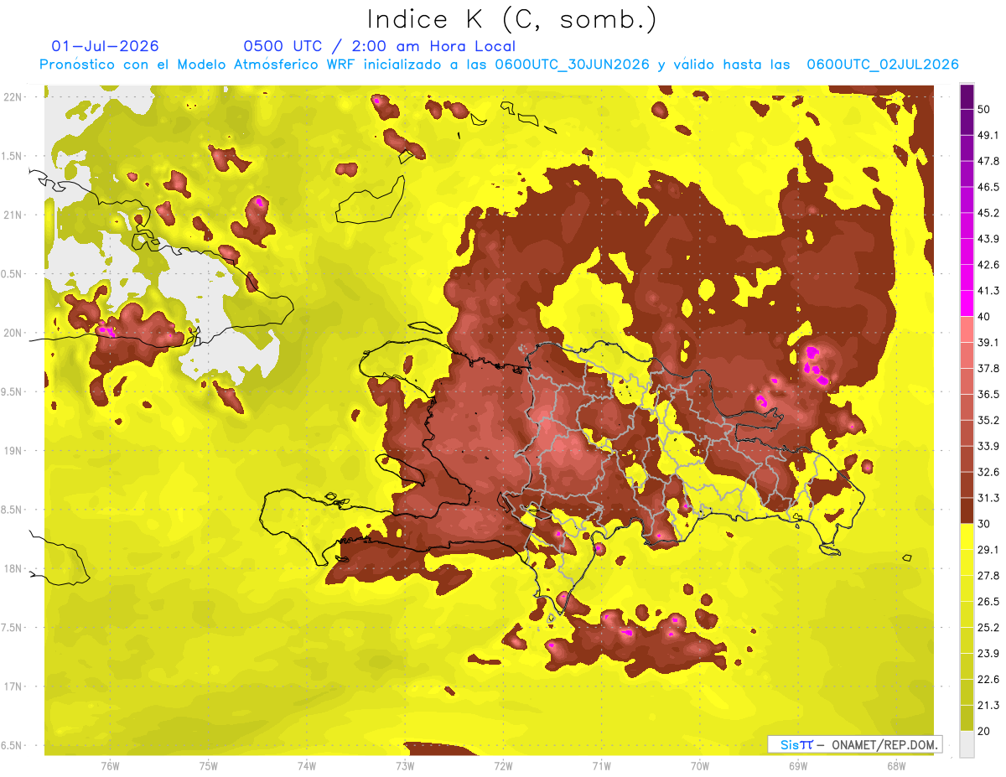Click the '0600UTC_02JUL2026' valid-until time

pos(883,65)
